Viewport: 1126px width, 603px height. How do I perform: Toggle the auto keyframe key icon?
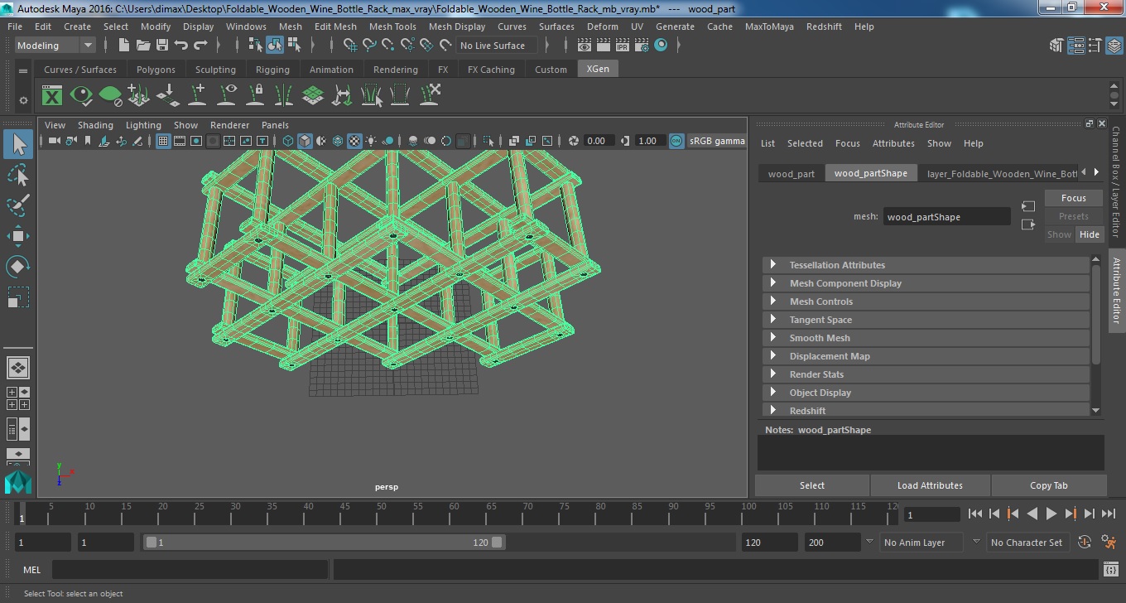(1085, 543)
